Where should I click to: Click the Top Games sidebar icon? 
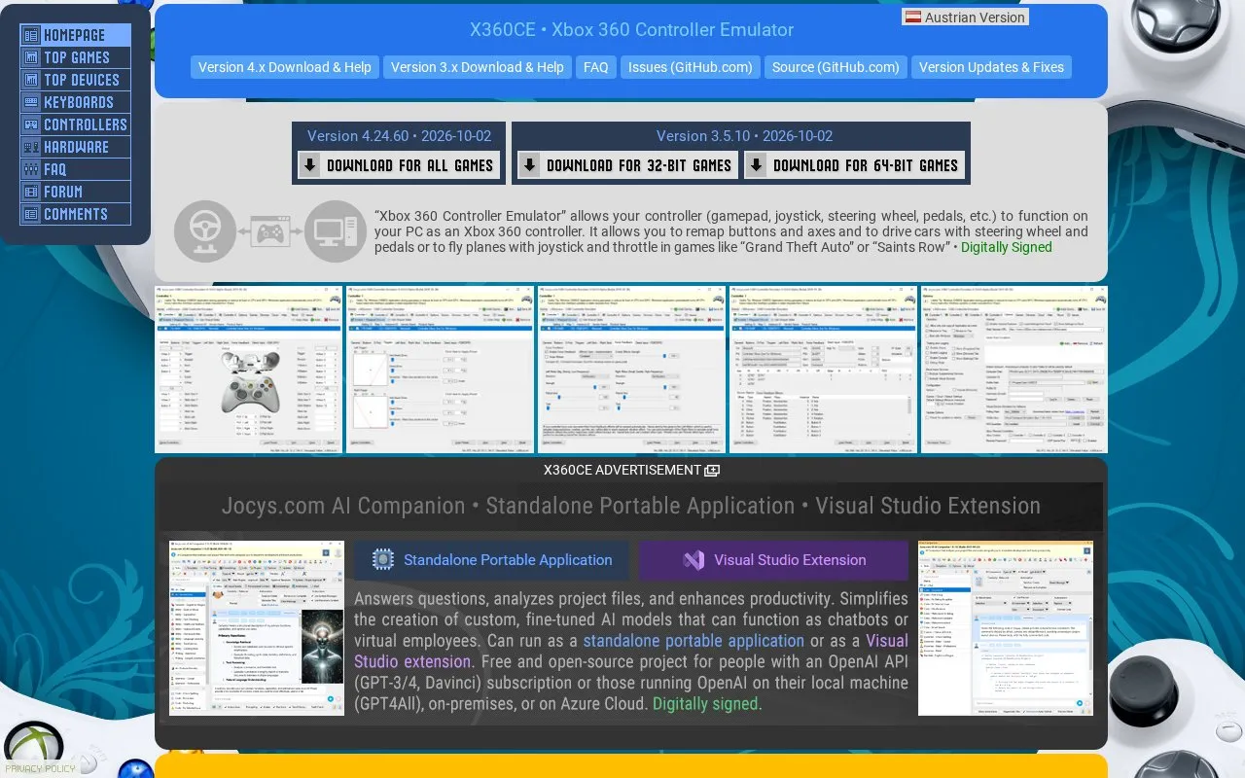point(30,57)
